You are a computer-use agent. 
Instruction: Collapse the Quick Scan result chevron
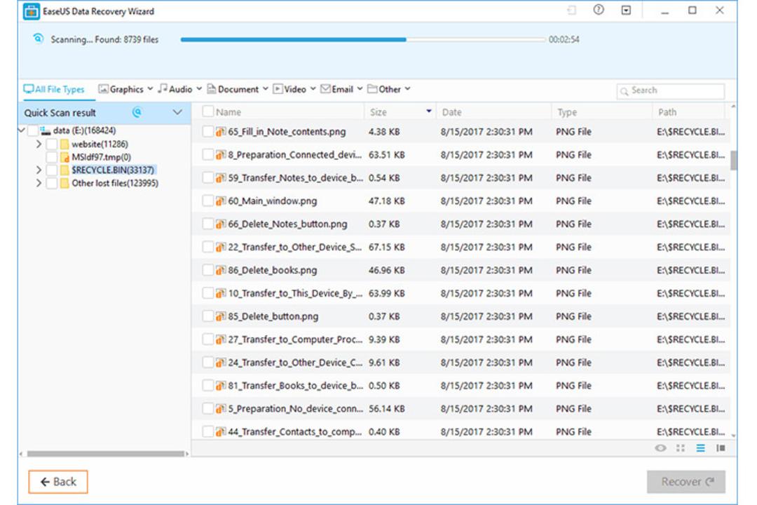[177, 112]
